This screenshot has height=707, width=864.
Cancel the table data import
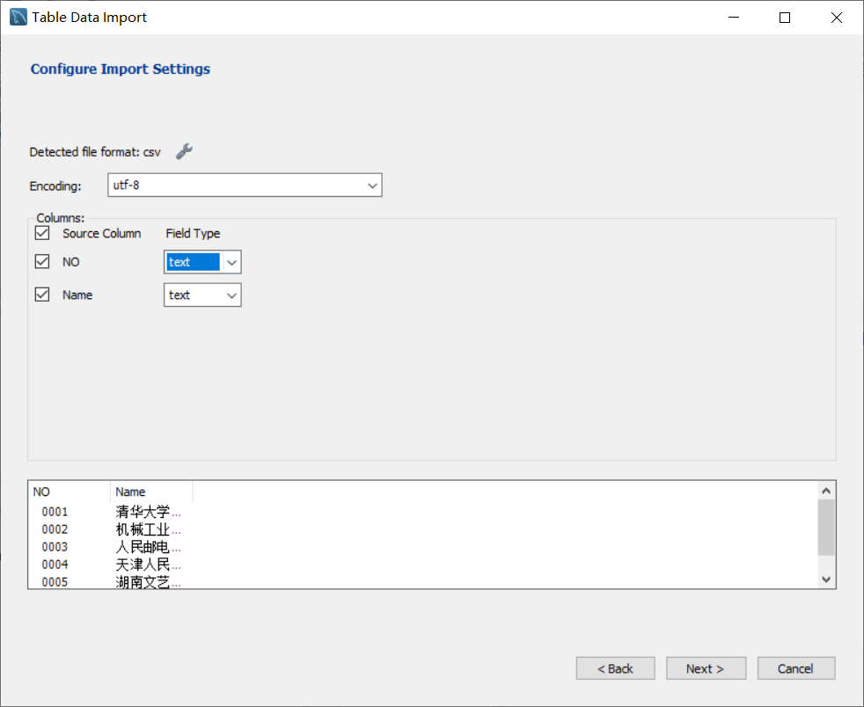pos(795,667)
